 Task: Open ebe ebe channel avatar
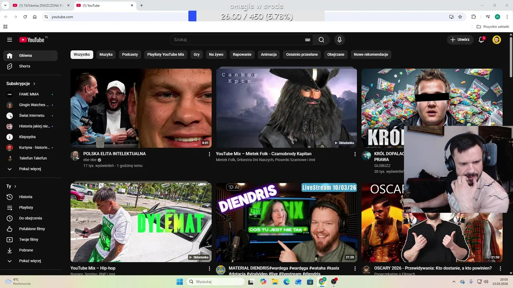pos(75,156)
